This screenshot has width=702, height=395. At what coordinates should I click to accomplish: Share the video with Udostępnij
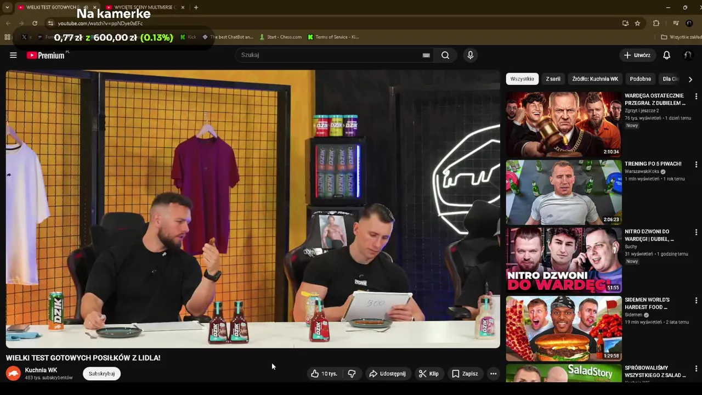point(387,374)
